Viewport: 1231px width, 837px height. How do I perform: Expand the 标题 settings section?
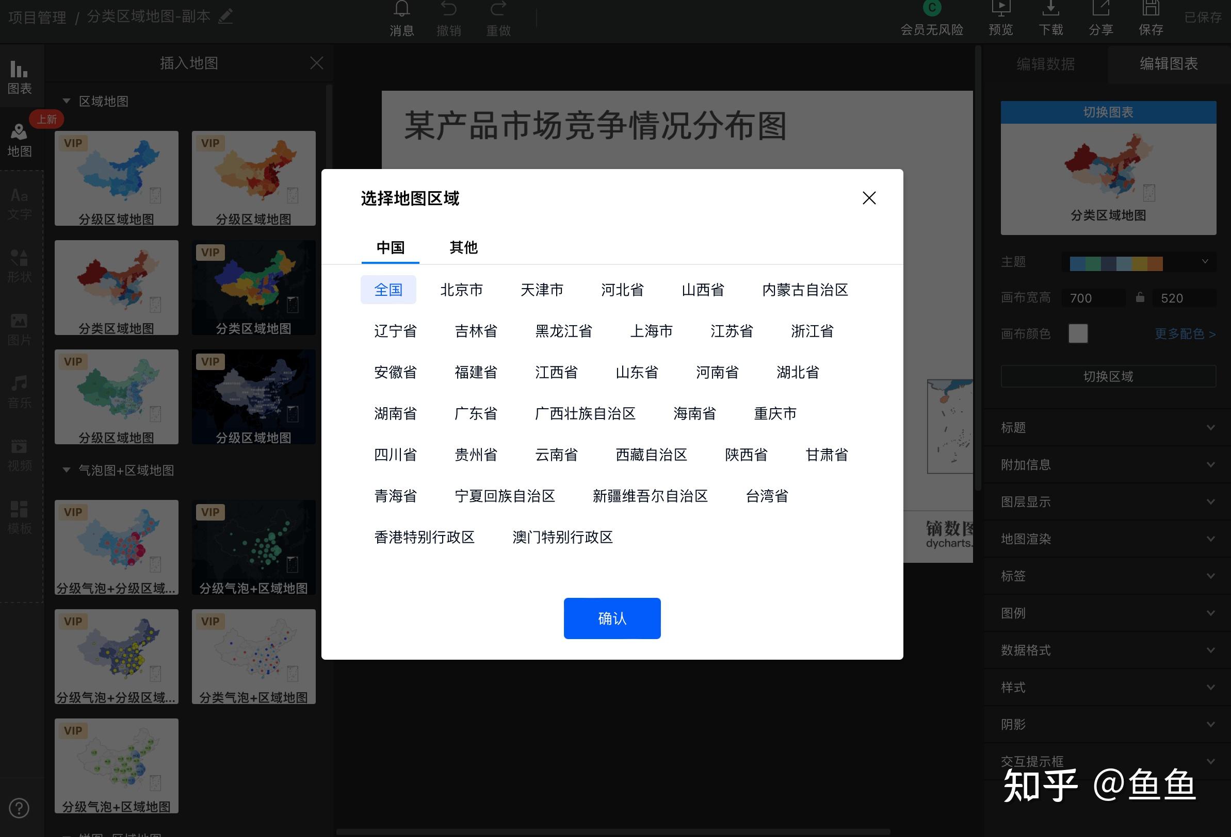pyautogui.click(x=1107, y=427)
